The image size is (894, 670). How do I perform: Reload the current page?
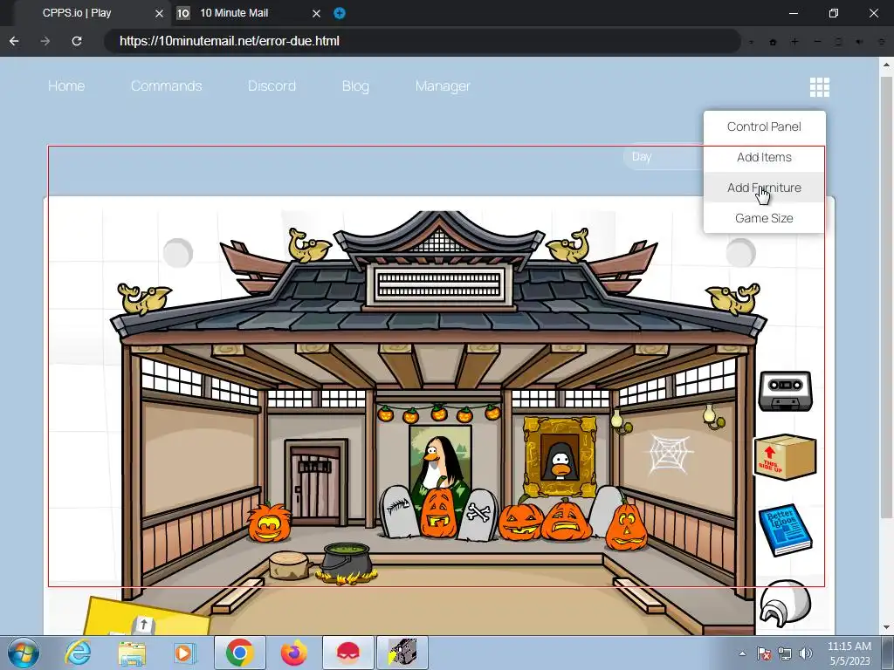coord(77,41)
